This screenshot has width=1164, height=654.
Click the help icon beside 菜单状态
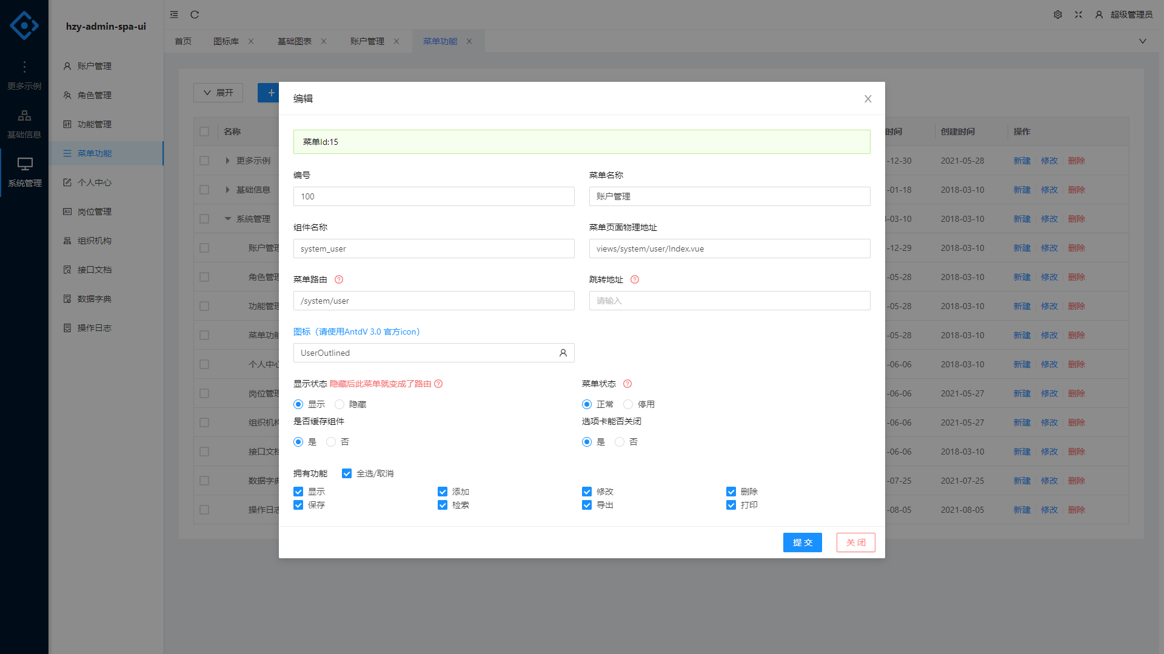(627, 384)
